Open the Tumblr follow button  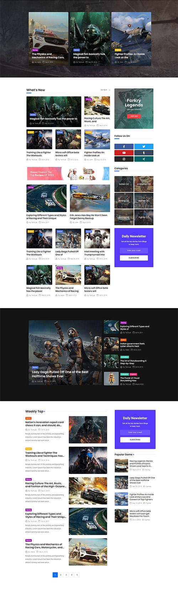144,153
